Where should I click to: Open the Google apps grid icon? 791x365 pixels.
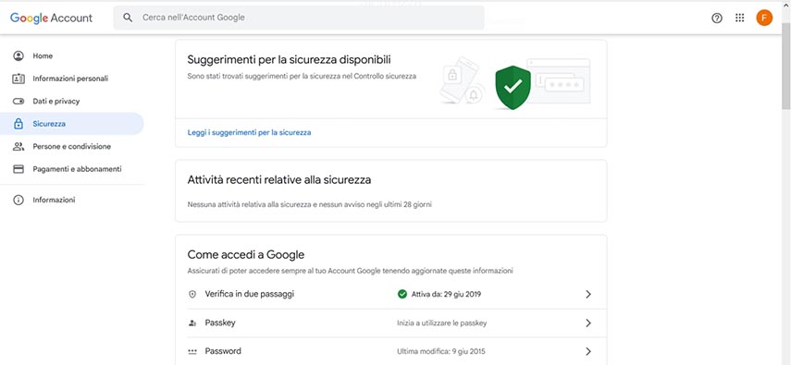point(739,18)
